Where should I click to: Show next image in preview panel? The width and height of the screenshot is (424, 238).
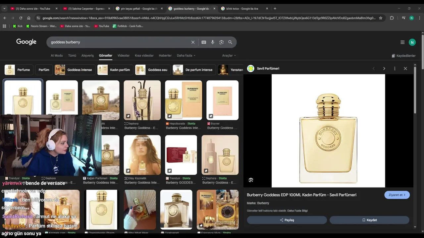[x=384, y=68]
